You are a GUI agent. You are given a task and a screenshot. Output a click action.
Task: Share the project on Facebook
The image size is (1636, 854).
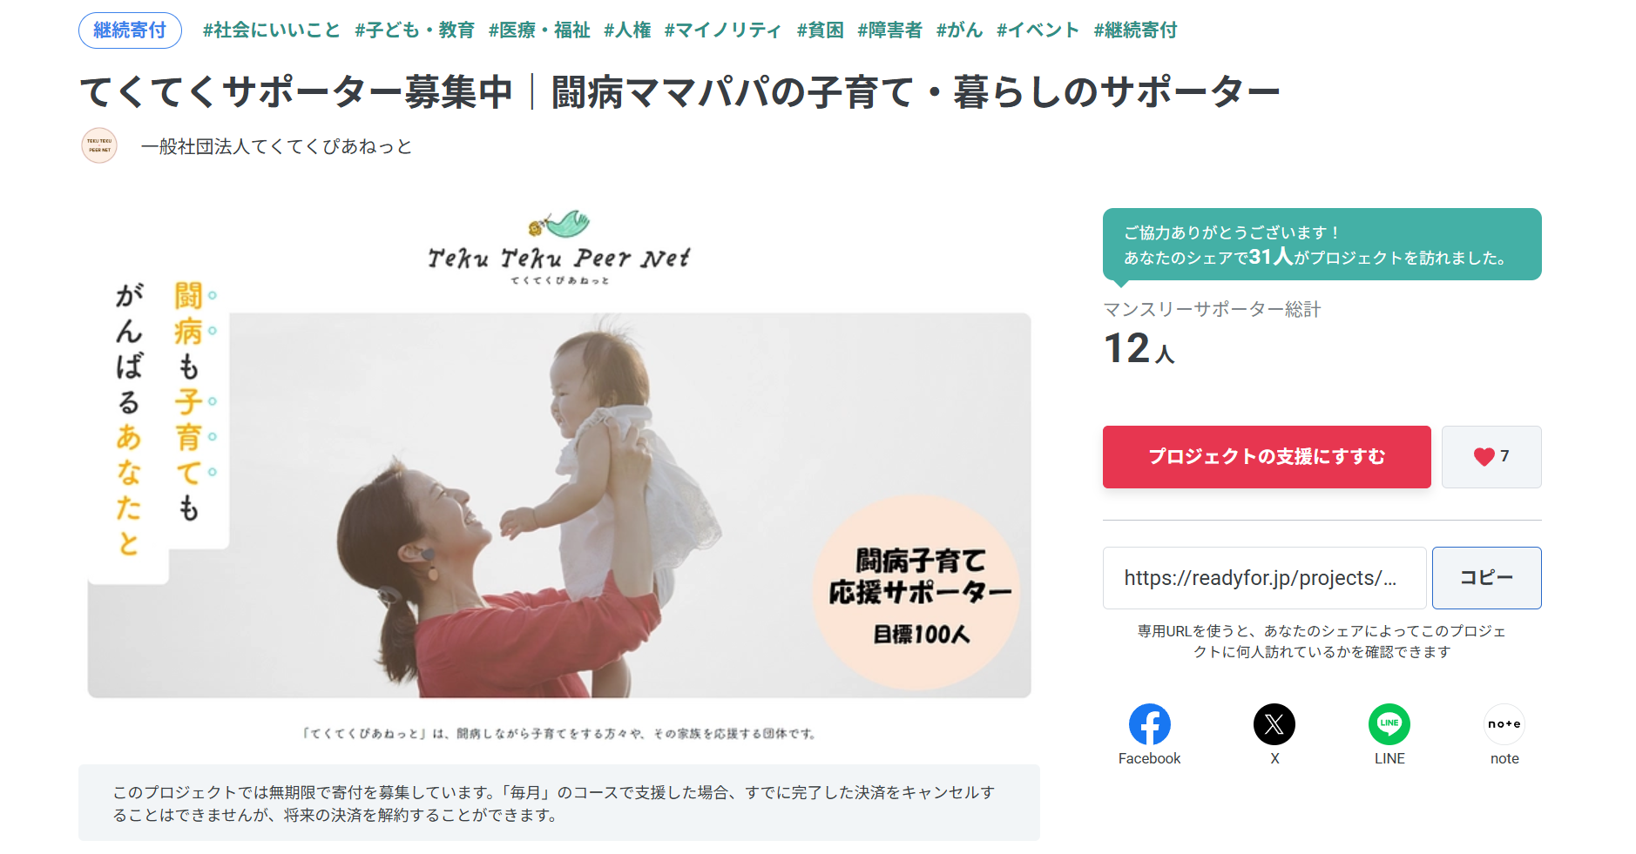1149,724
